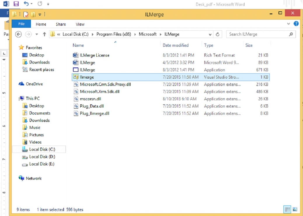Open Explorer Help question mark

[x=296, y=24]
